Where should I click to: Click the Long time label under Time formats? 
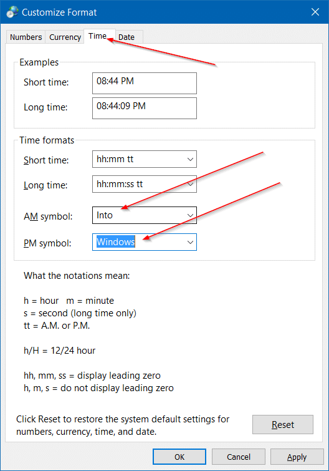pos(45,185)
